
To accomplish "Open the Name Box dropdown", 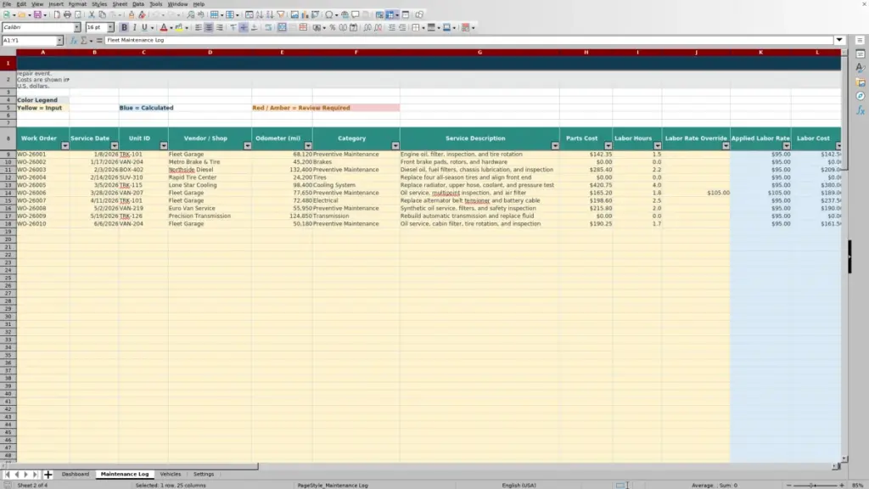I will [x=60, y=41].
